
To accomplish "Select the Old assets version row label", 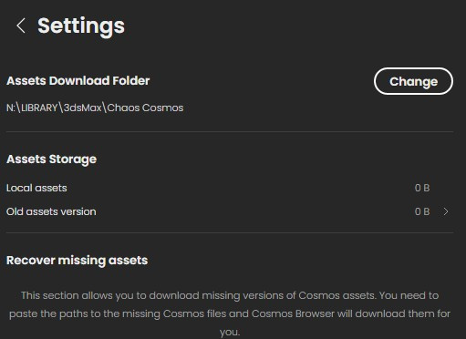I will click(x=51, y=211).
